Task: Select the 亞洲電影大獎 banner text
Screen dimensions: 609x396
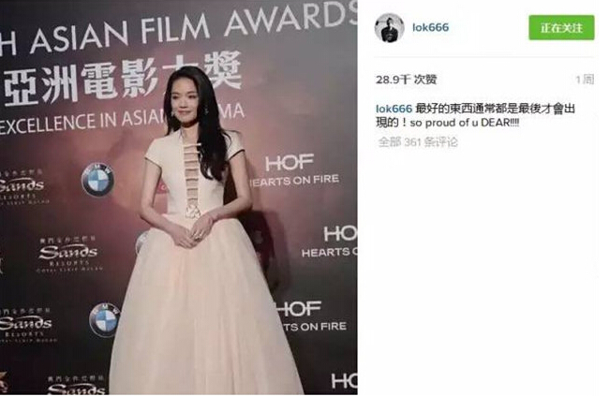Action: click(x=121, y=81)
